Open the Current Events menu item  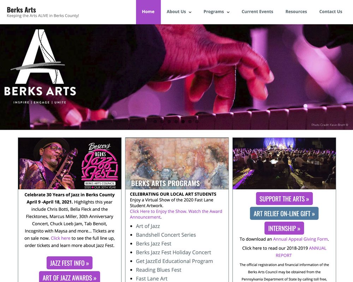tap(257, 12)
